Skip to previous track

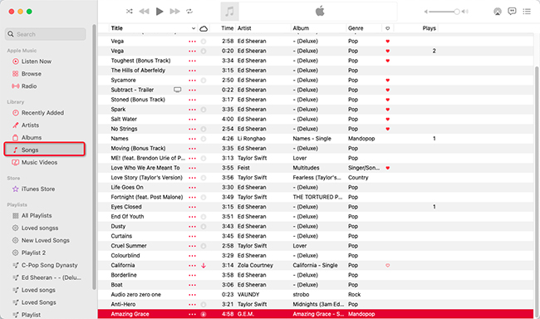point(144,12)
